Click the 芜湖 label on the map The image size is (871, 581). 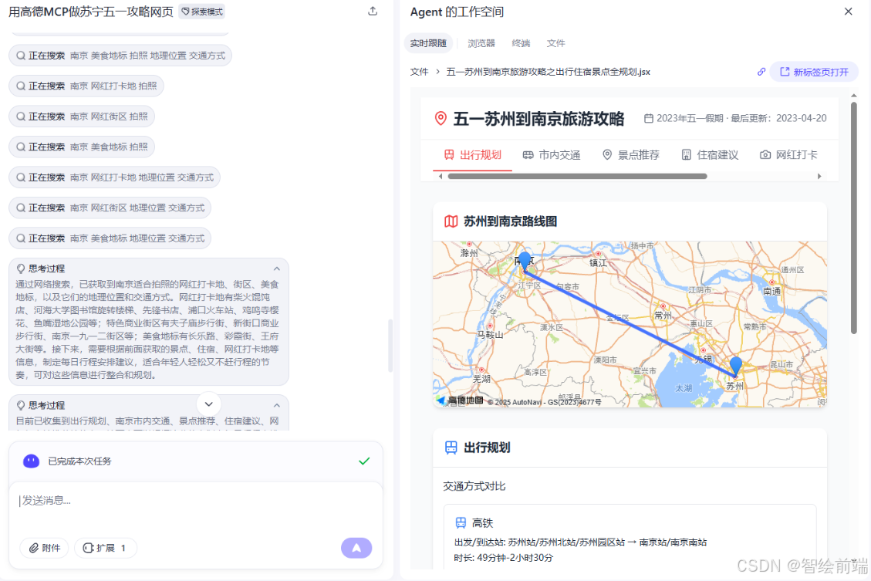click(481, 379)
